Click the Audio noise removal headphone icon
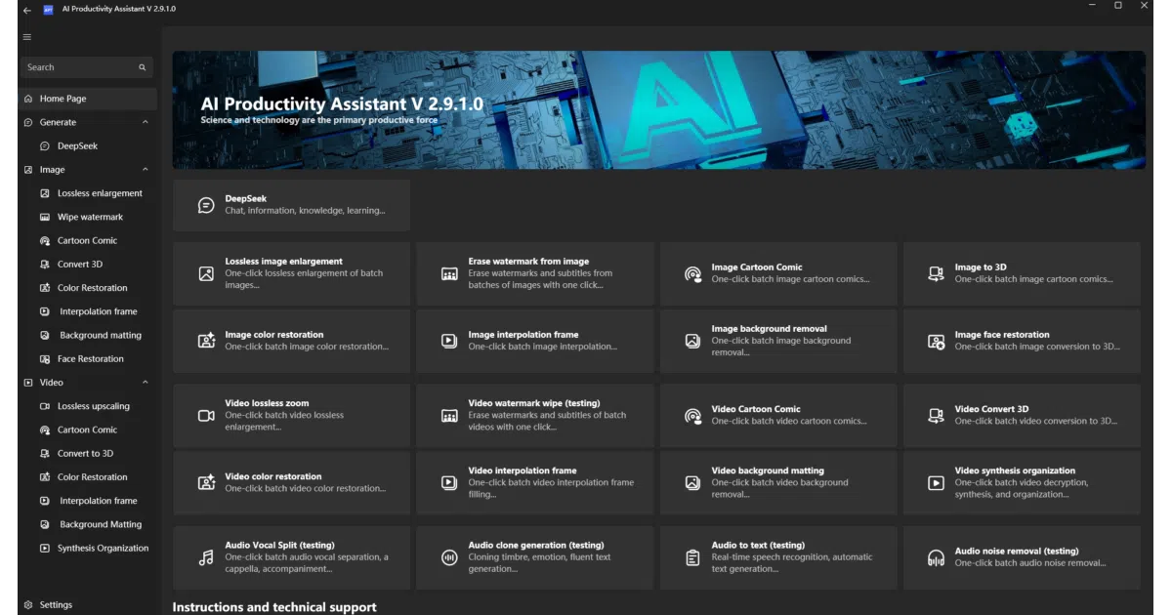This screenshot has width=1172, height=615. 936,557
